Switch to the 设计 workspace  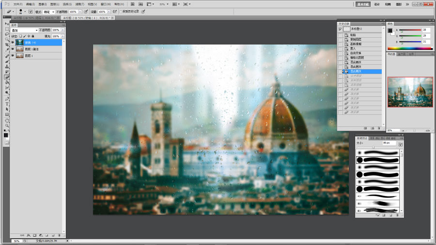(x=376, y=4)
